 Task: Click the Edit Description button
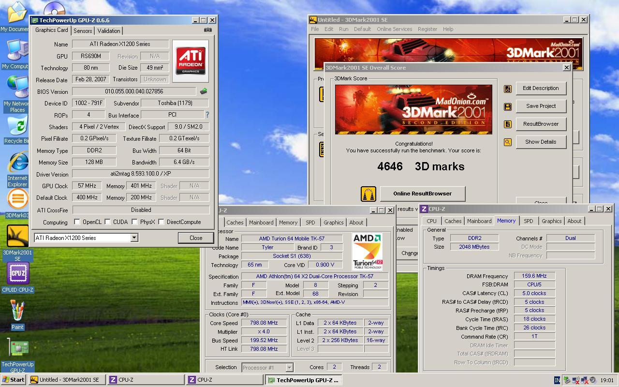[x=541, y=89]
